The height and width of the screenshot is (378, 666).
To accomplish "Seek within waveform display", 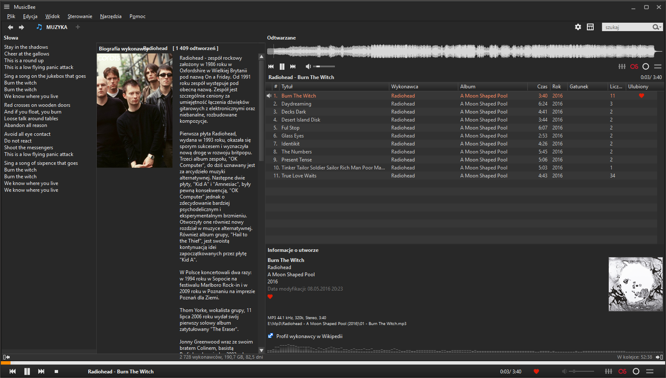I will pyautogui.click(x=464, y=52).
